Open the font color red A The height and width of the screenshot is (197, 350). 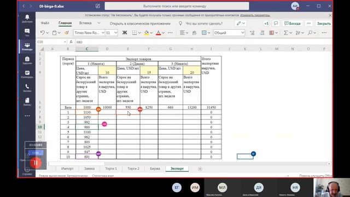tap(158, 33)
